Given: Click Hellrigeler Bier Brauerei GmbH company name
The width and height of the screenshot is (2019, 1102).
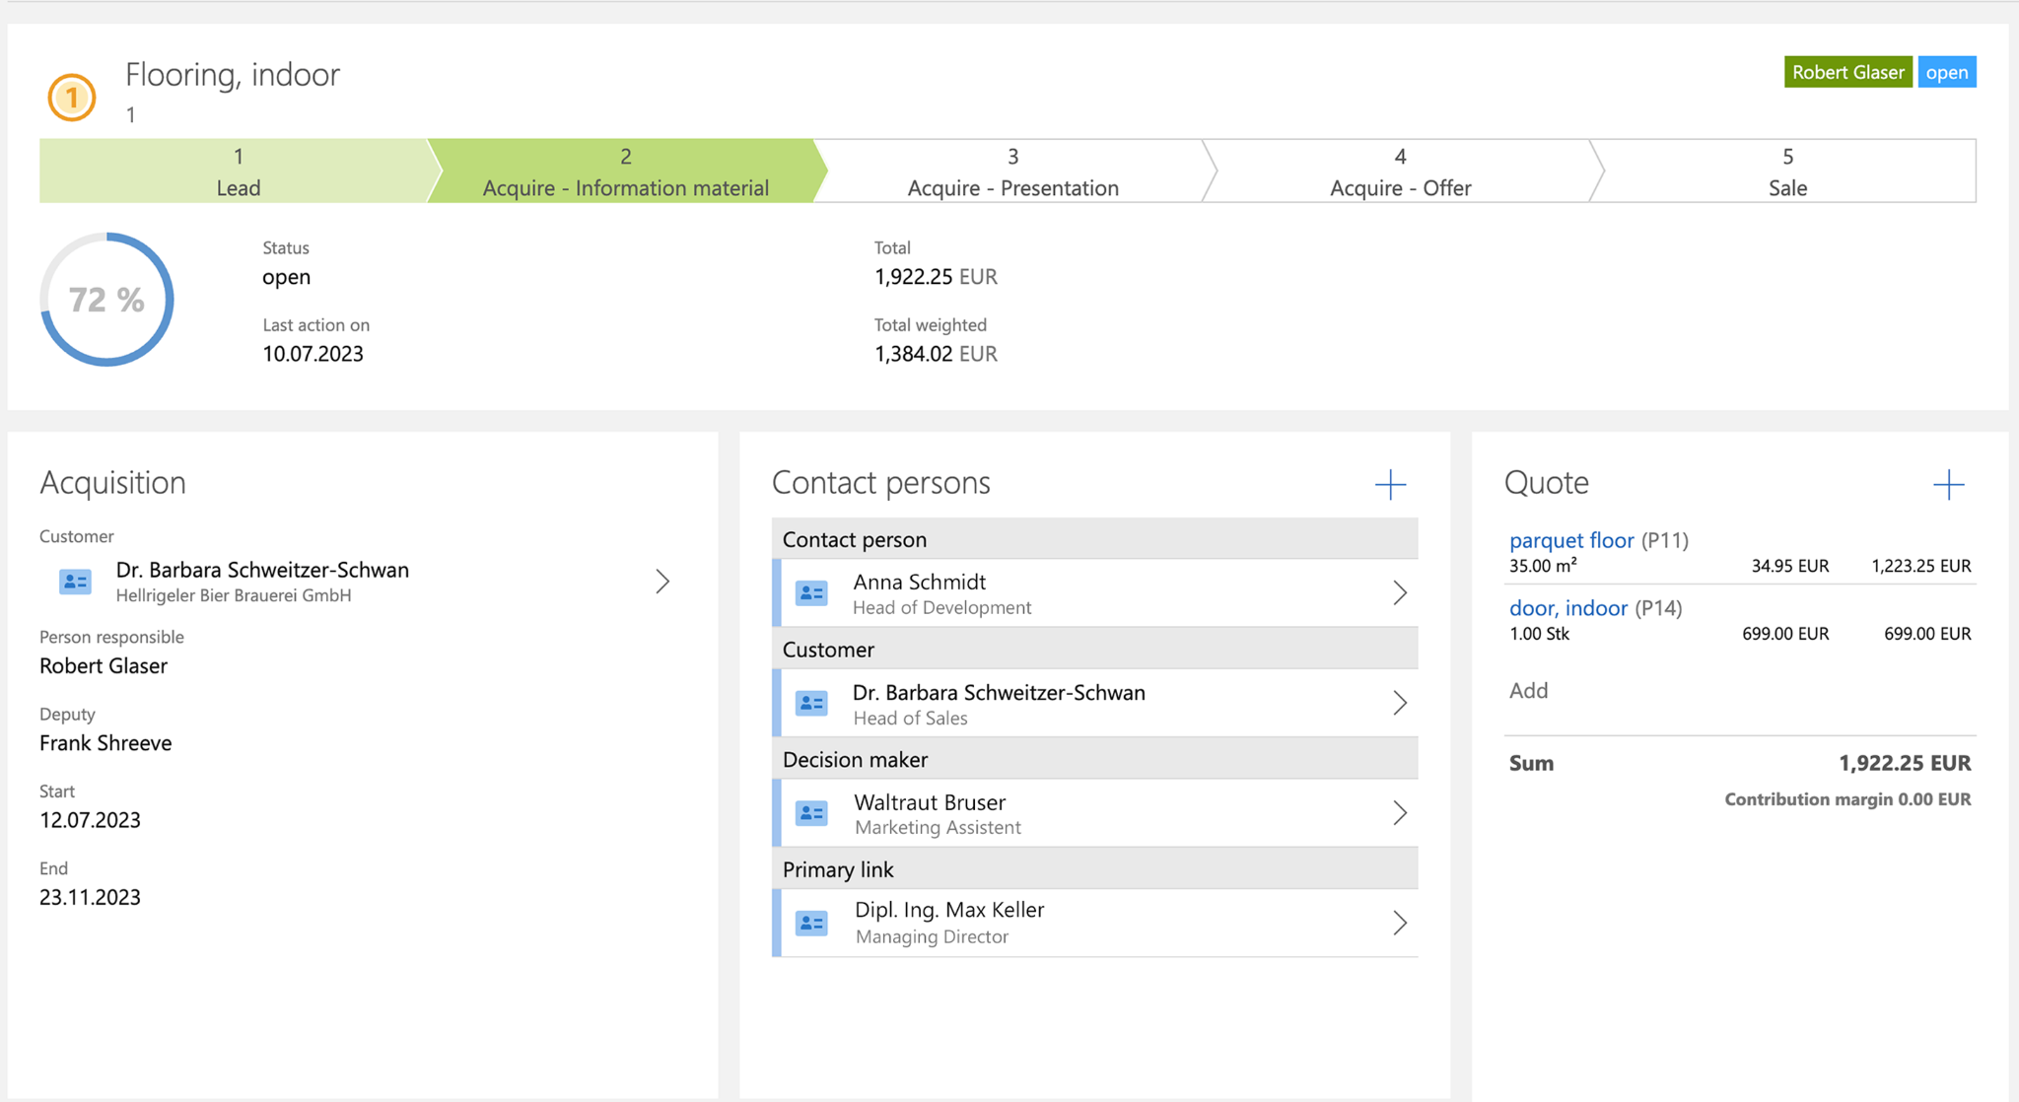Looking at the screenshot, I should (234, 595).
